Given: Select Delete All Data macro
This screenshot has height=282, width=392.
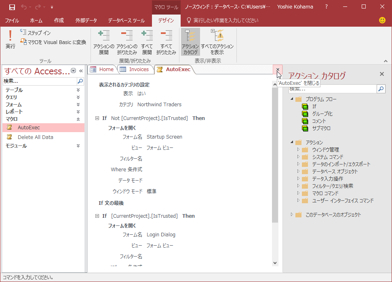Looking at the screenshot, I should coord(44,137).
